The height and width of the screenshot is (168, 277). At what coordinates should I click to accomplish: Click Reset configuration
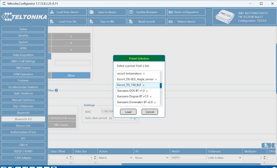click(x=186, y=12)
